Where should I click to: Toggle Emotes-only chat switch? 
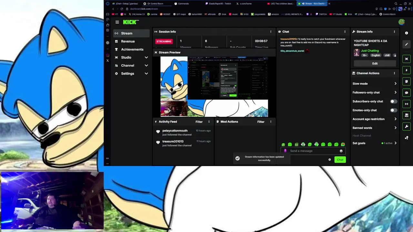pos(393,110)
